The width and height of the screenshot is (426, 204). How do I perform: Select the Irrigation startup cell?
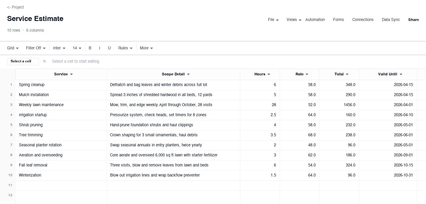tap(61, 115)
